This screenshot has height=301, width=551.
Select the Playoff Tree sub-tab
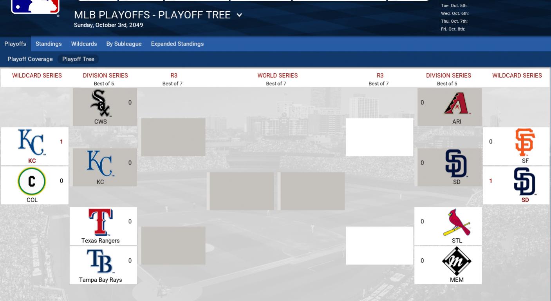[78, 59]
